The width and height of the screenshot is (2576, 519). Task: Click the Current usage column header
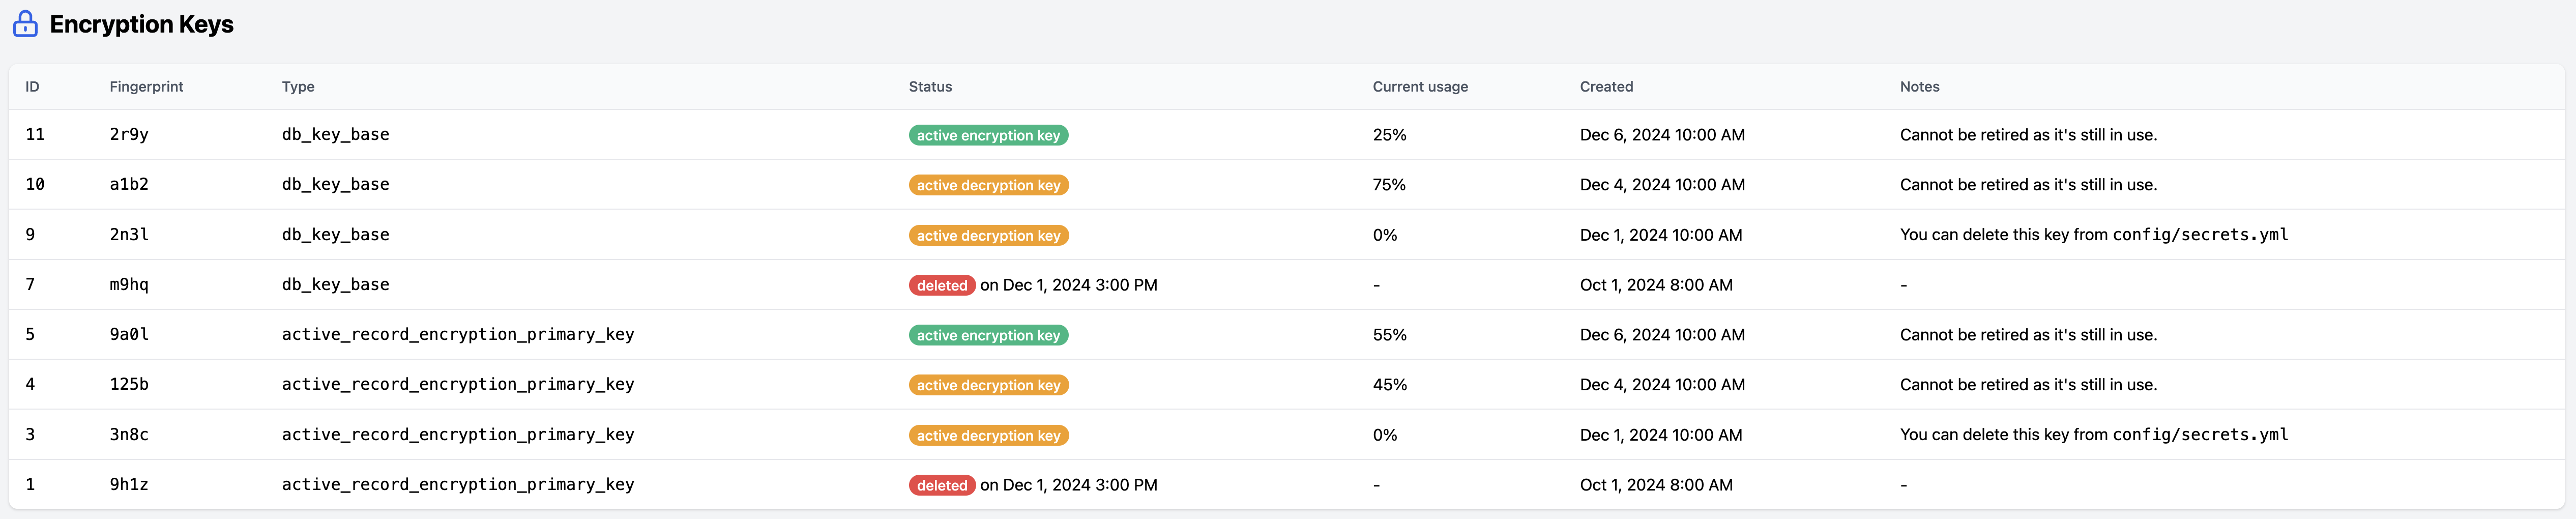point(1420,87)
